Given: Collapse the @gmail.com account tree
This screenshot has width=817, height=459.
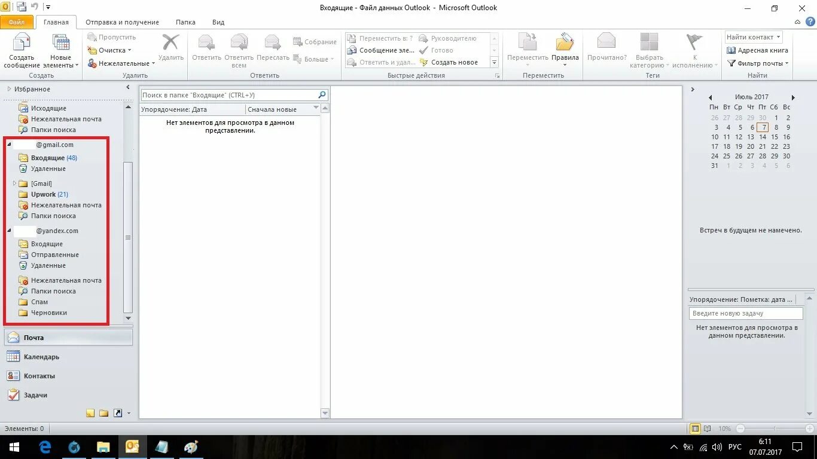Looking at the screenshot, I should [9, 145].
